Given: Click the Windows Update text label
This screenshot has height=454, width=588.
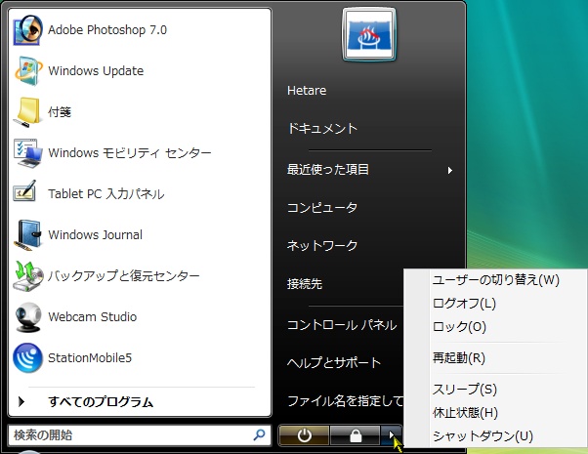Looking at the screenshot, I should click(96, 71).
